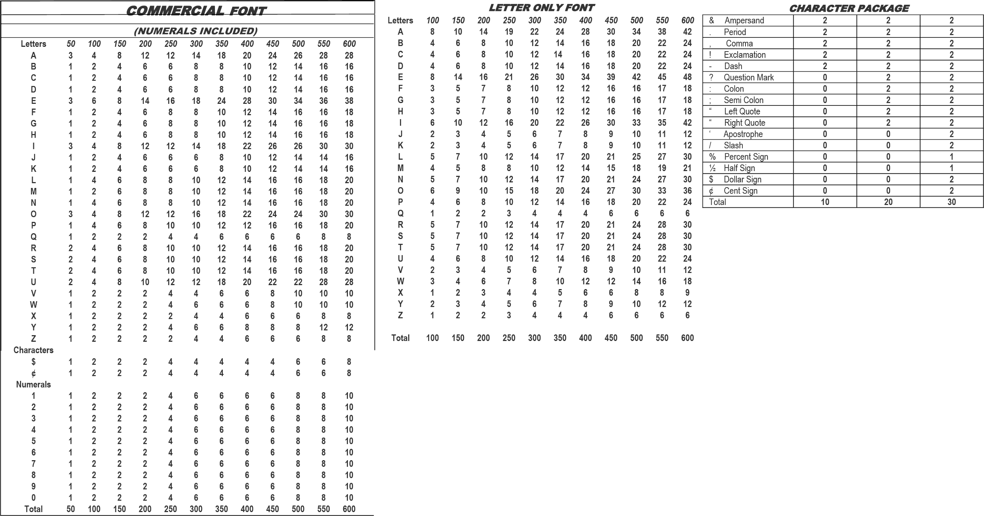Click the Total label in Character Package
Viewport: 984px width, 516px height.
coord(717,203)
